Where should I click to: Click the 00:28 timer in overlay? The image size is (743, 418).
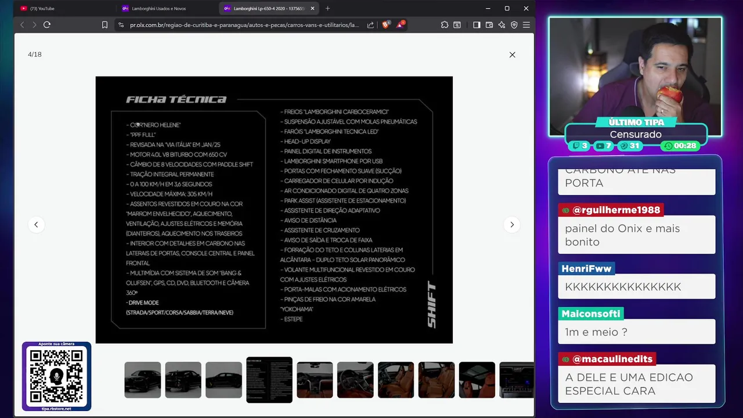pos(680,146)
